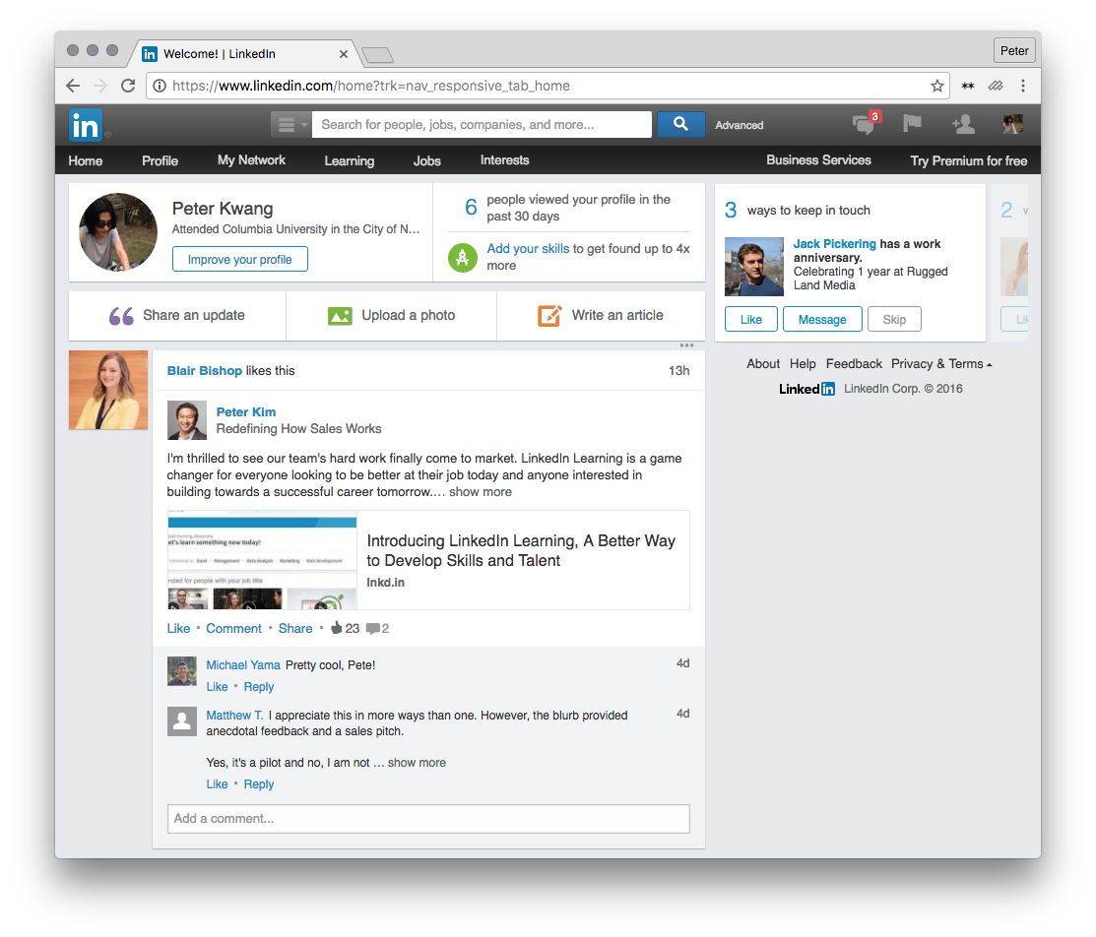
Task: Click Add your skills link
Action: (528, 249)
